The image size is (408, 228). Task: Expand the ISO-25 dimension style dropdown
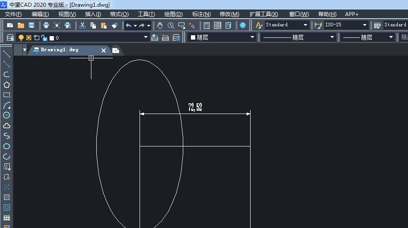365,25
